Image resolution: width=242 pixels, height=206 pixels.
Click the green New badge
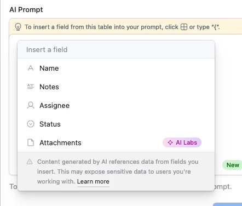(x=232, y=165)
